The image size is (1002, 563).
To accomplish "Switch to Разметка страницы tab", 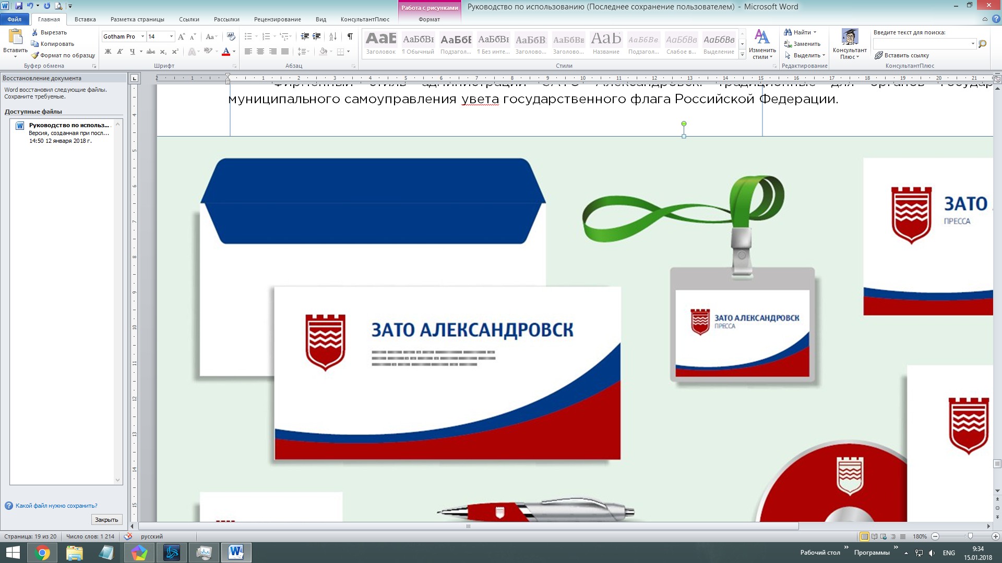I will click(x=137, y=19).
